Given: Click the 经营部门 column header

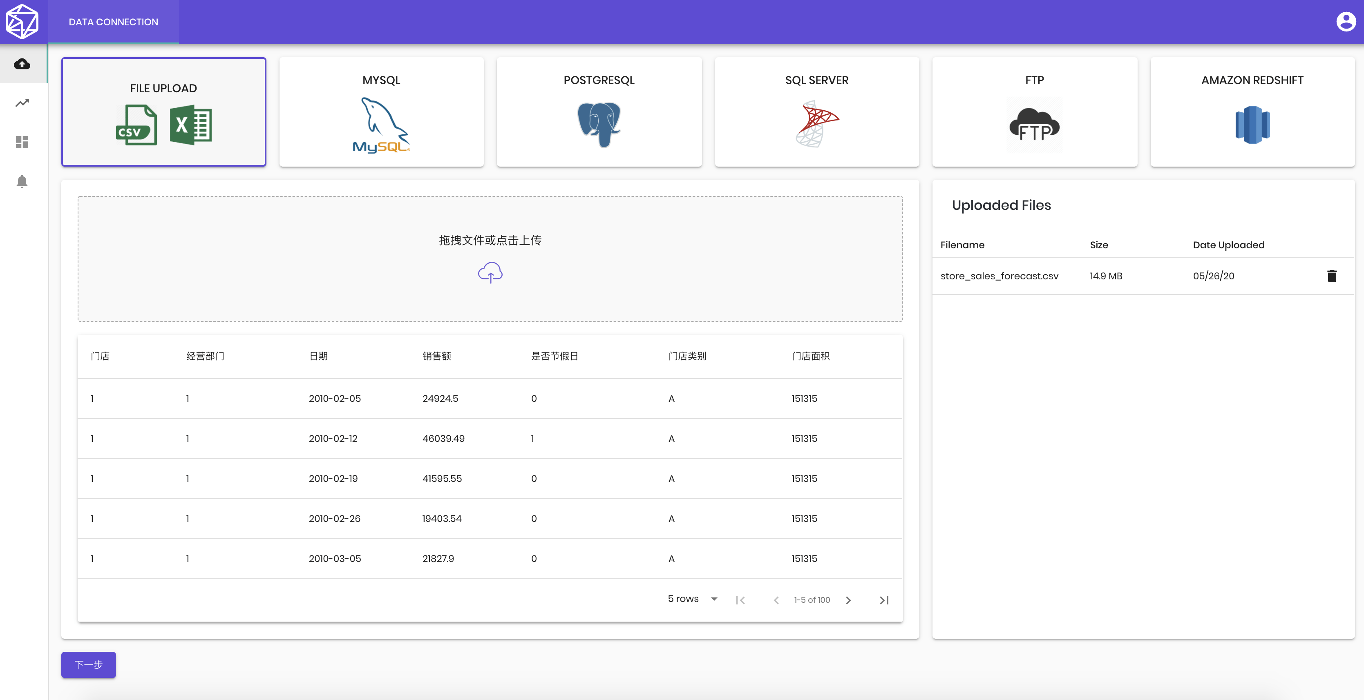Looking at the screenshot, I should pos(205,356).
